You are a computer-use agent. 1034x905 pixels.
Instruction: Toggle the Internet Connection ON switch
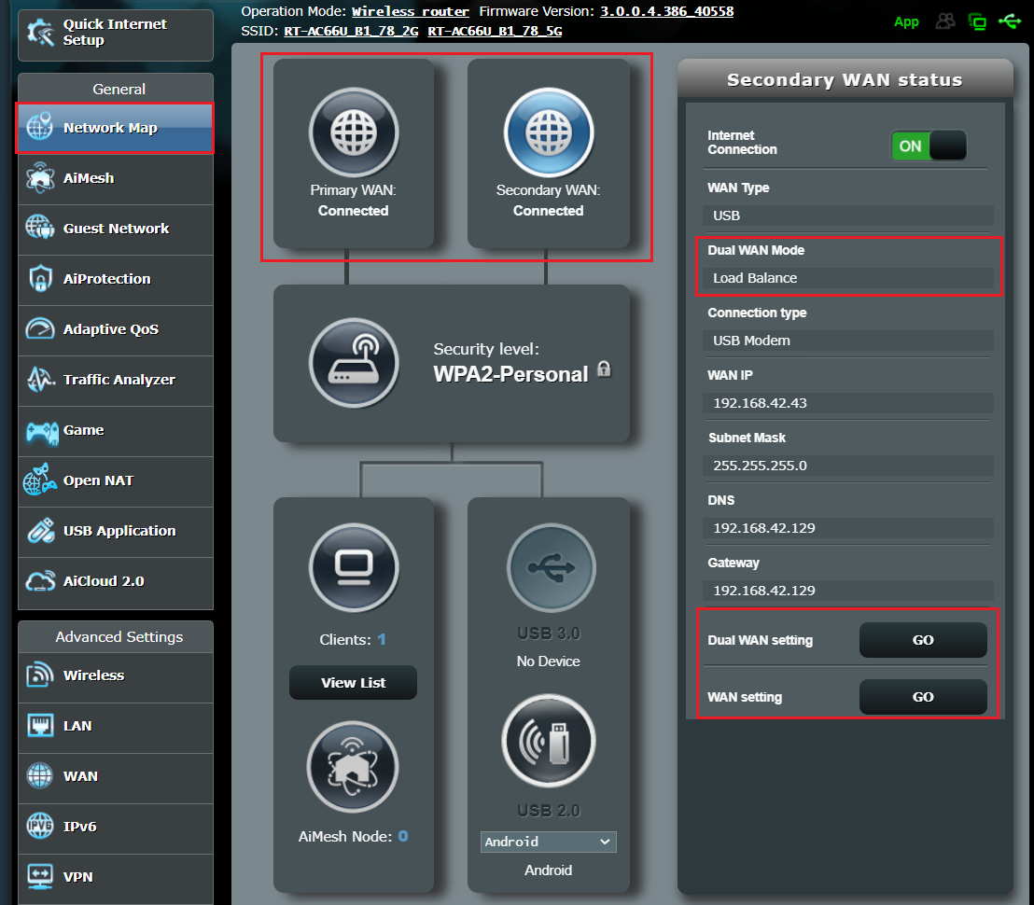click(x=929, y=146)
